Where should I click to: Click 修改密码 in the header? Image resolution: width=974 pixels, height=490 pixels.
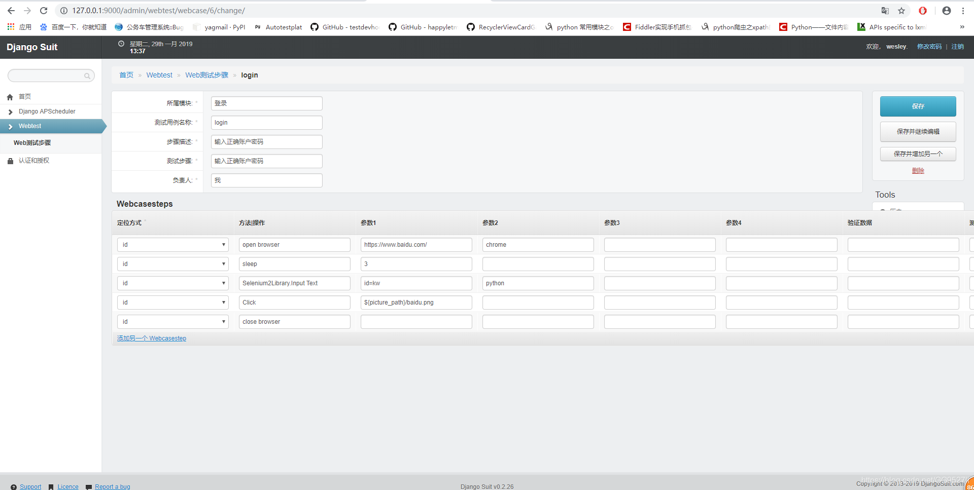(x=929, y=47)
